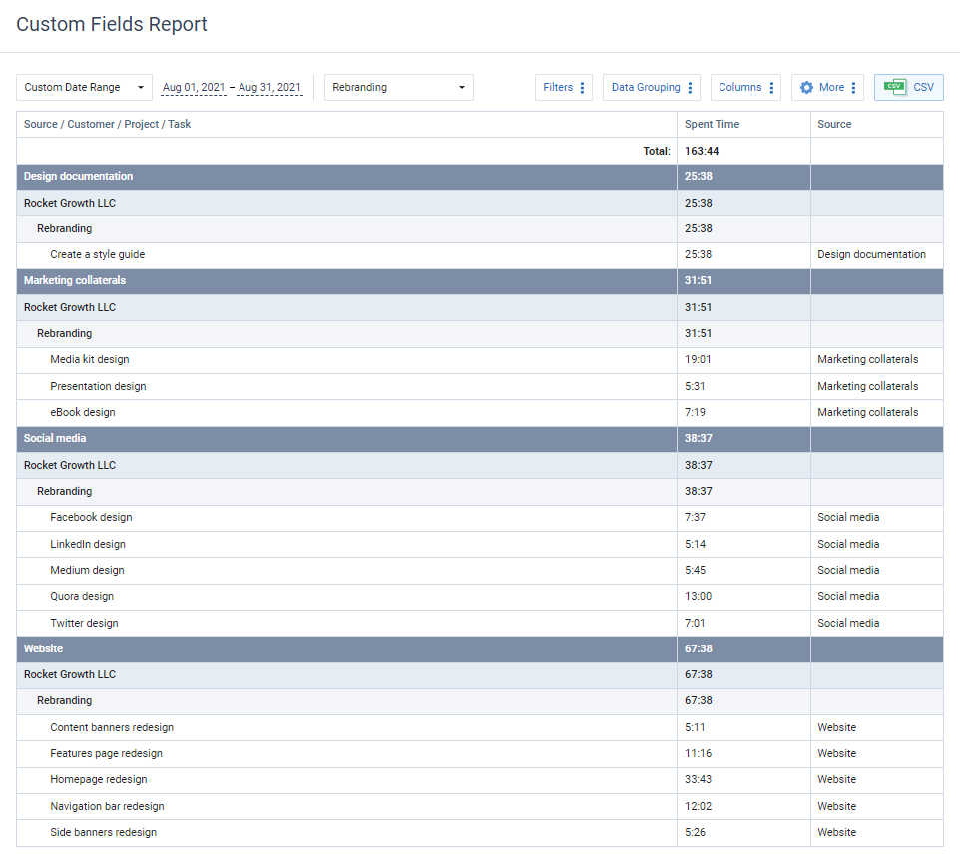Click the Rebranding row with 67:38

[x=479, y=701]
